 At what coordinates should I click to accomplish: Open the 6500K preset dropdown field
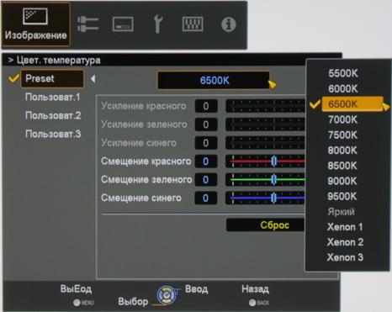coord(214,81)
